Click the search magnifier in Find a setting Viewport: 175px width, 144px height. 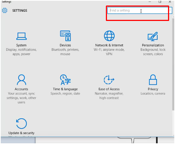pos(170,10)
